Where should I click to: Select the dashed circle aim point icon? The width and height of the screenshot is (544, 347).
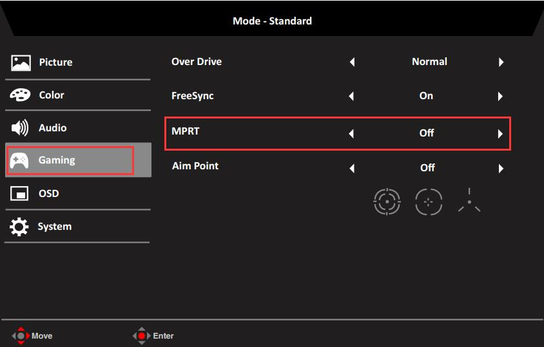coord(428,202)
